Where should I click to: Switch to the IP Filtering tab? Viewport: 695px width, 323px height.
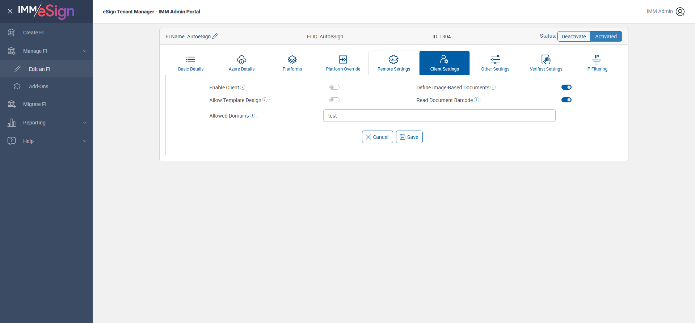(597, 63)
